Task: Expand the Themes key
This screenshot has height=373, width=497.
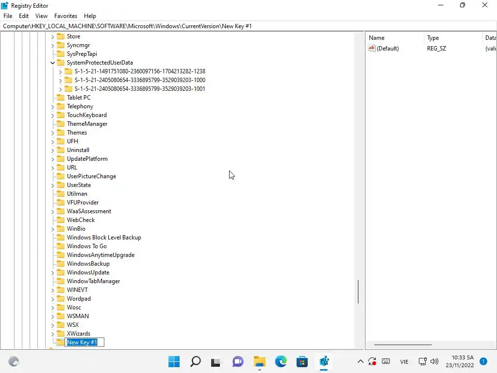Action: coord(52,133)
